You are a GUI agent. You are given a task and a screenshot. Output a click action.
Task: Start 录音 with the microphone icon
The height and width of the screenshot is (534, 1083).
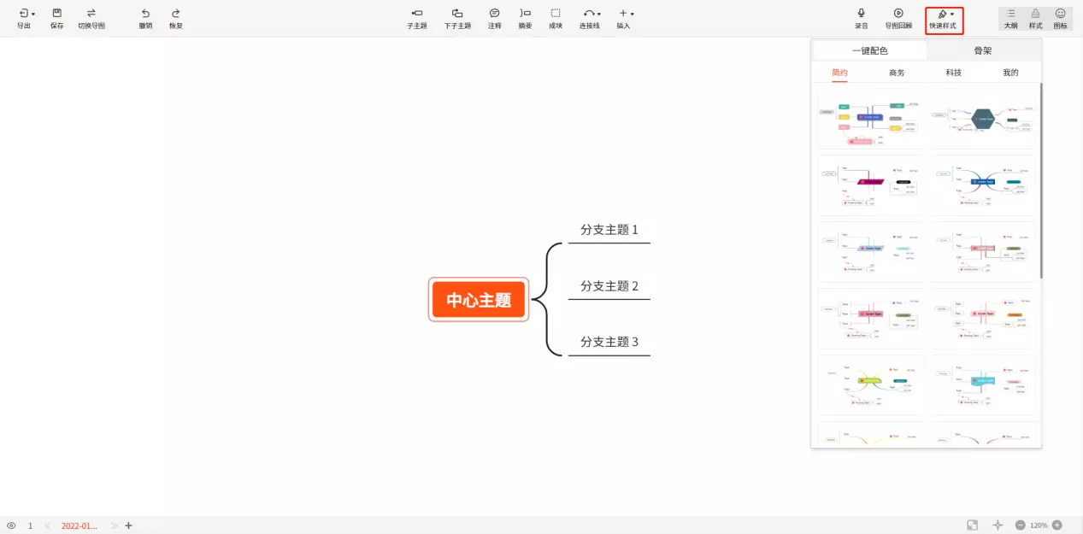click(861, 14)
